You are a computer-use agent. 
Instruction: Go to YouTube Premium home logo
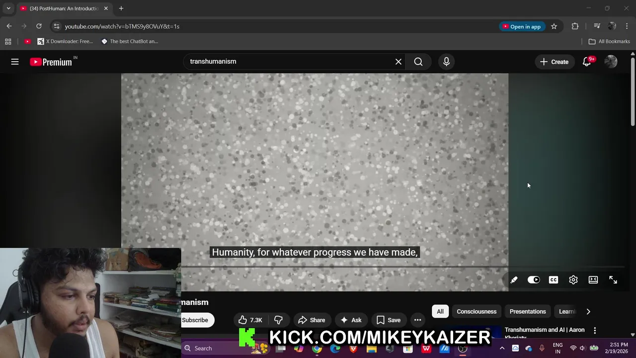pos(51,62)
